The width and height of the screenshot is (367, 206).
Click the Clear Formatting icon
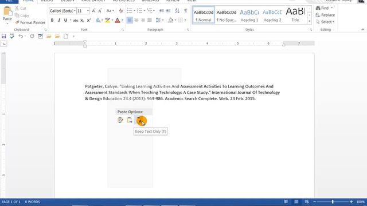(121, 11)
